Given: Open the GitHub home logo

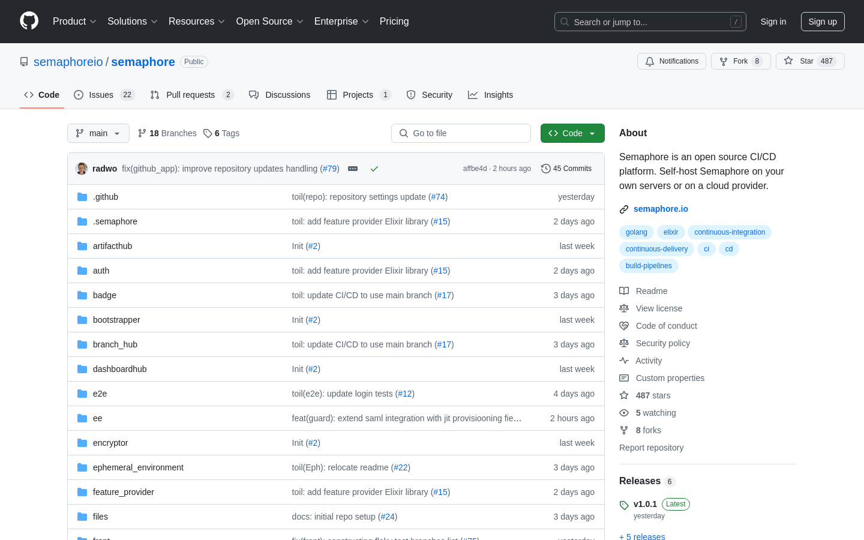Looking at the screenshot, I should [x=29, y=21].
